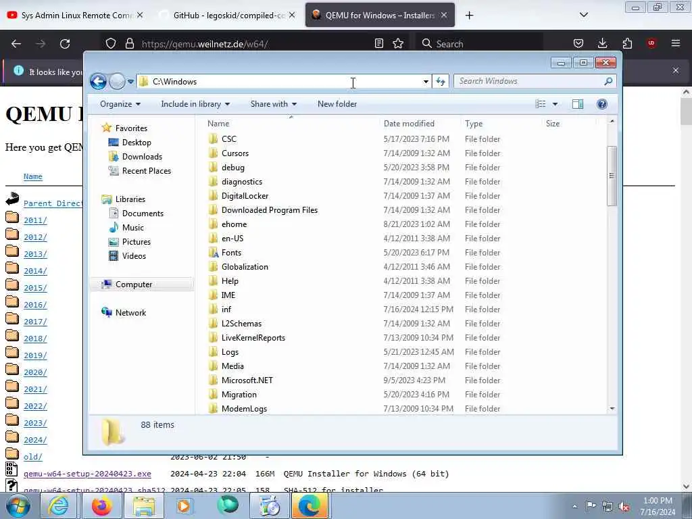This screenshot has height=519, width=692.
Task: Open a new Firefox tab
Action: [469, 15]
